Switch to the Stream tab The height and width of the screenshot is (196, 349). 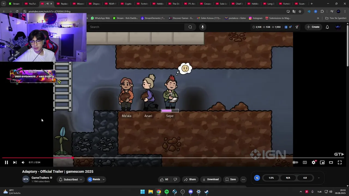(14, 4)
